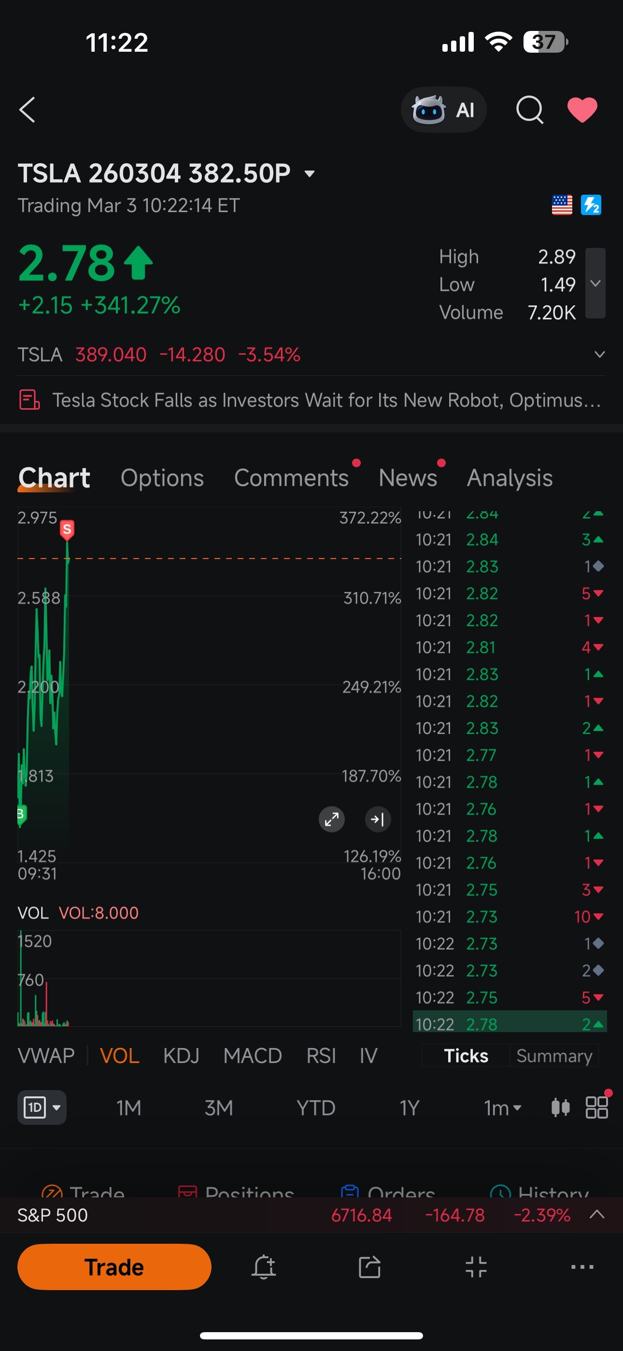Switch to the Summary view
This screenshot has width=623, height=1351.
click(554, 1055)
